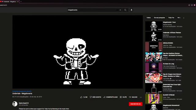Click the It's Been So Long title

pyautogui.click(x=168, y=64)
